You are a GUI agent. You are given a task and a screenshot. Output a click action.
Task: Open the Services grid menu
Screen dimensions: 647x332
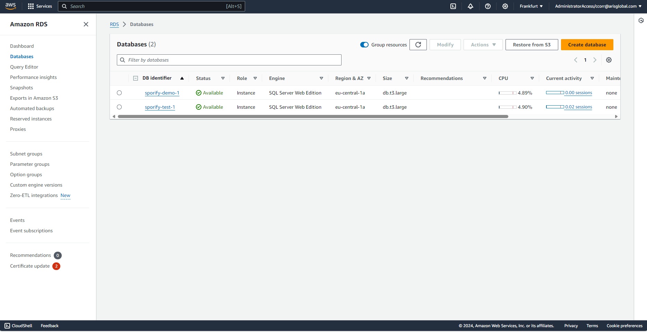point(40,6)
